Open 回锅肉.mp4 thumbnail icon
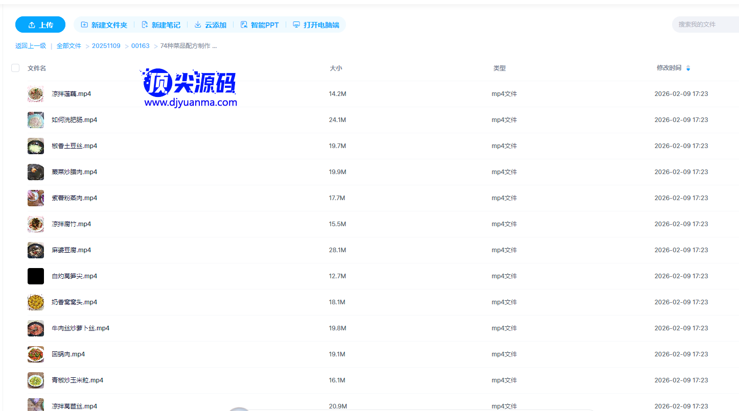 36,354
